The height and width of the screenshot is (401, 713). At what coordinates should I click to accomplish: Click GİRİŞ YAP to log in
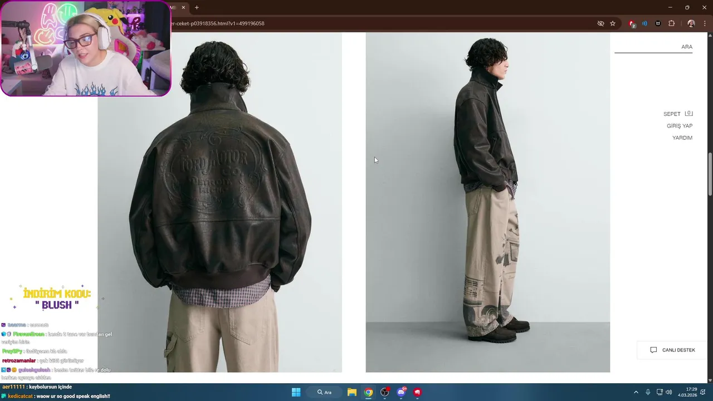click(x=680, y=126)
